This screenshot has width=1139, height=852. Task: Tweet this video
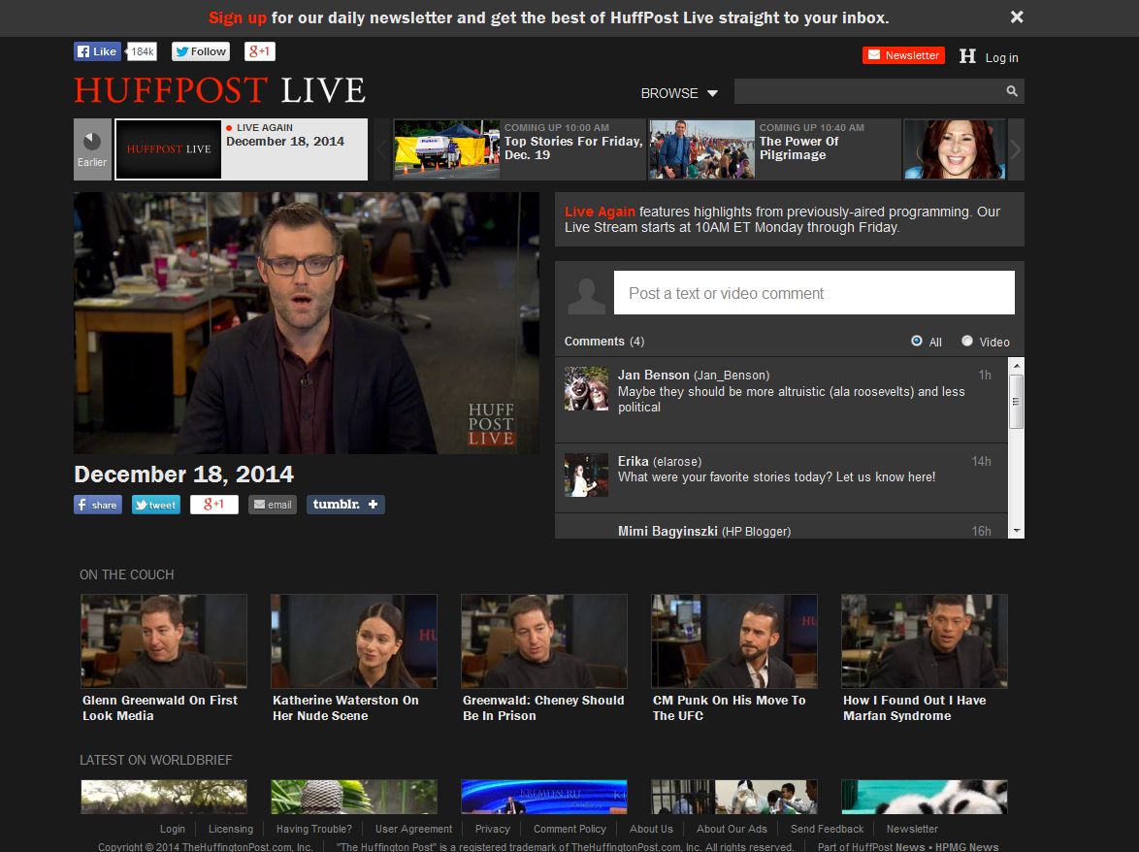(x=155, y=505)
